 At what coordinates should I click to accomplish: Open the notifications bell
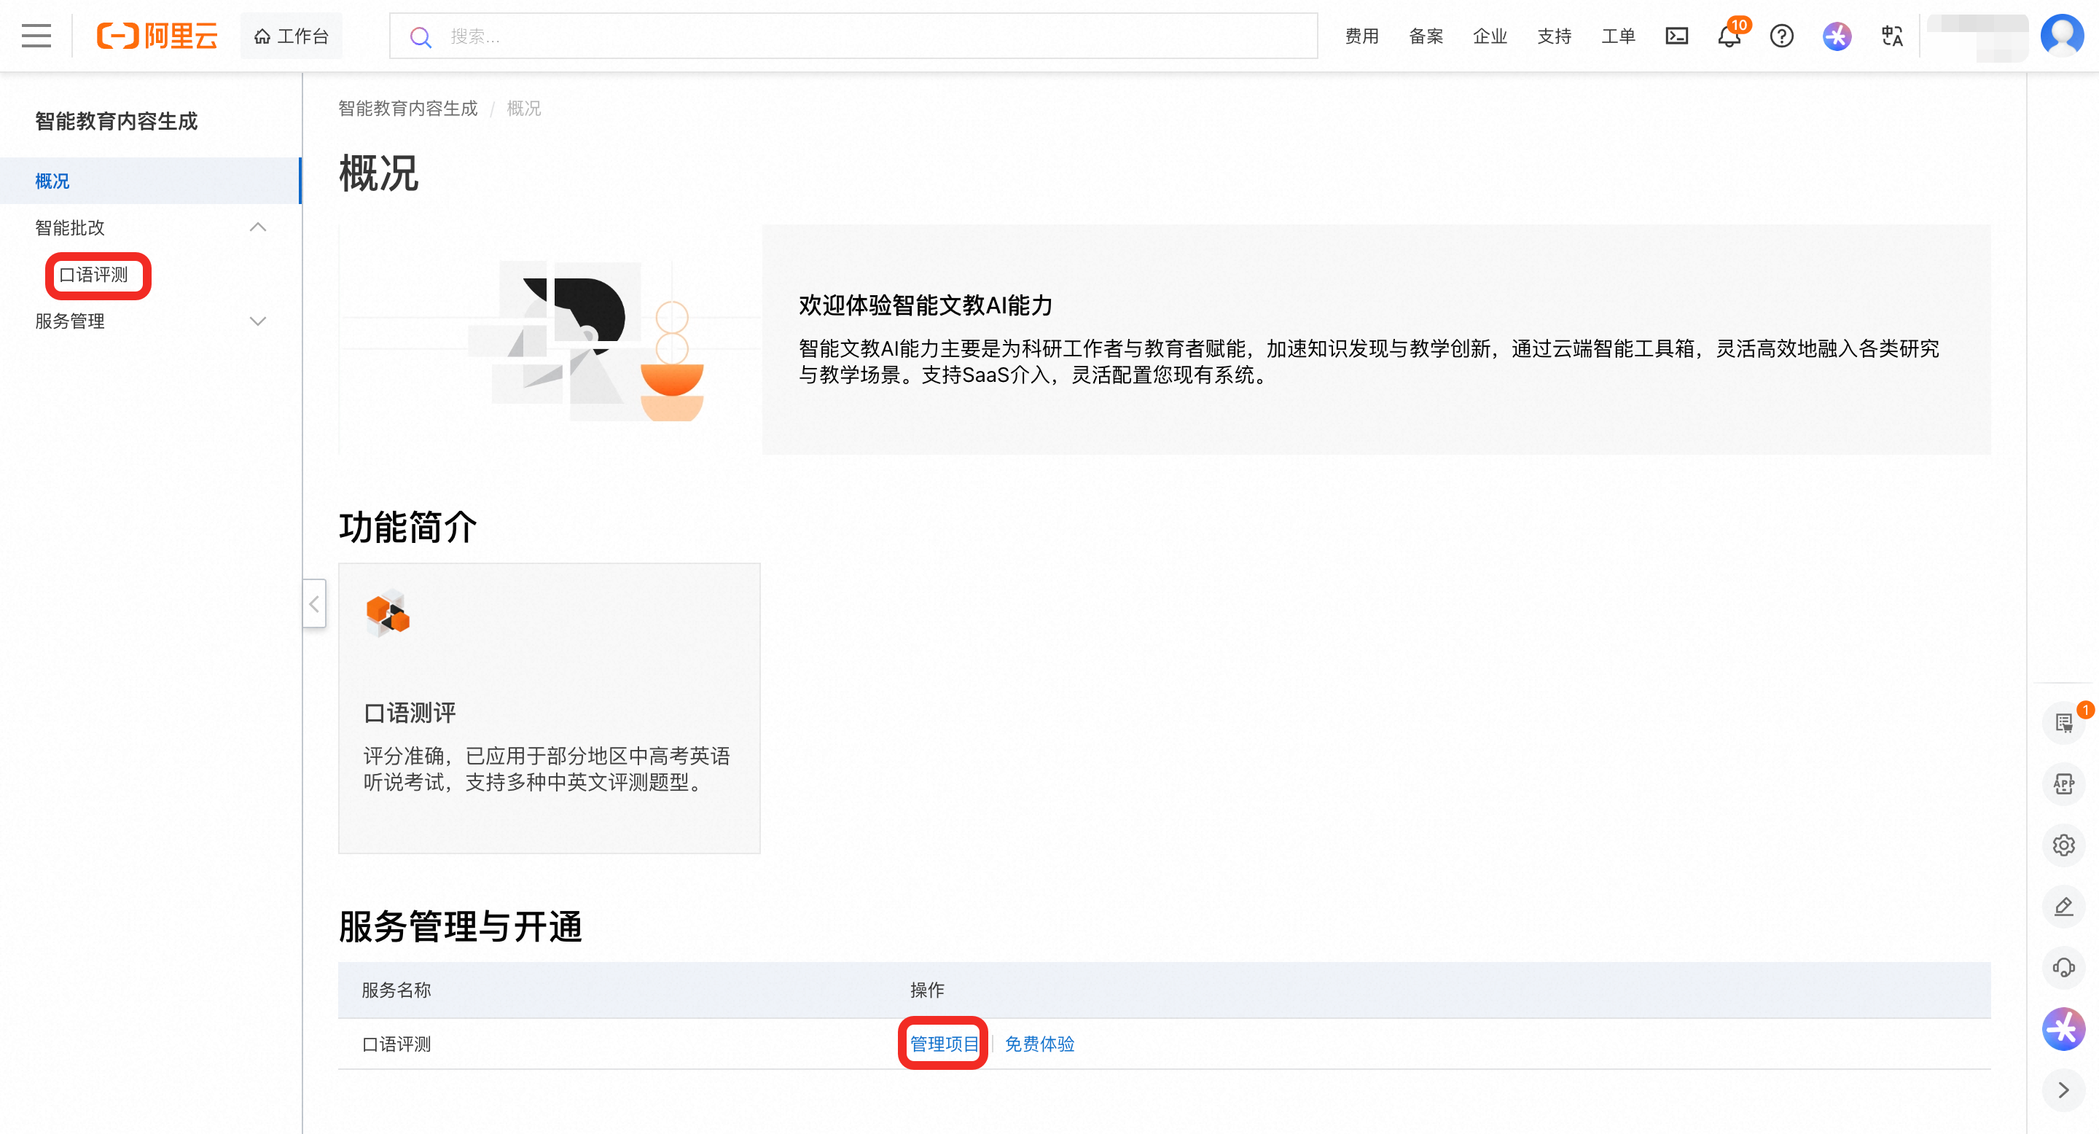(1728, 36)
